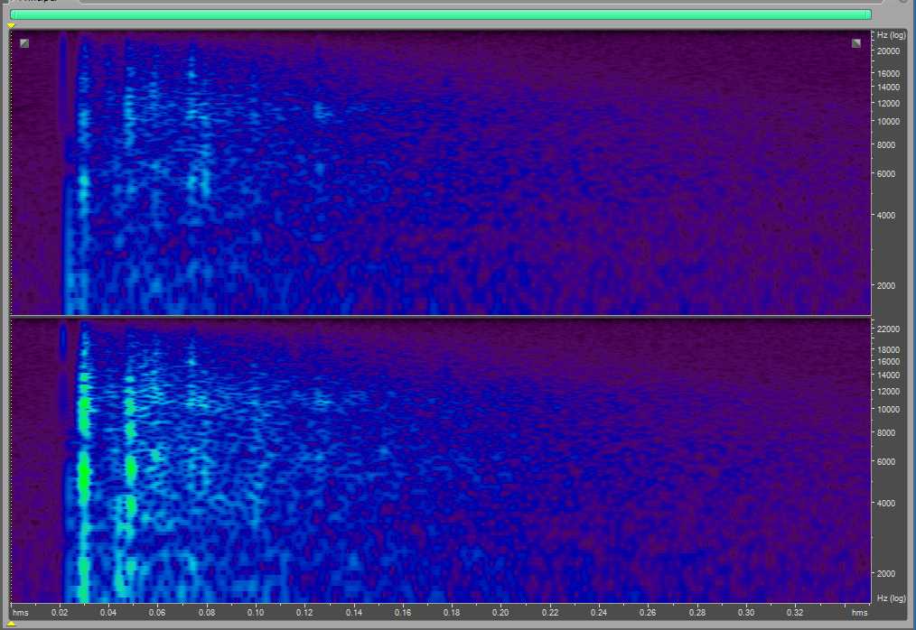The height and width of the screenshot is (630, 916).
Task: Click 4000 on the upper channel frequency ruler
Action: (x=886, y=216)
